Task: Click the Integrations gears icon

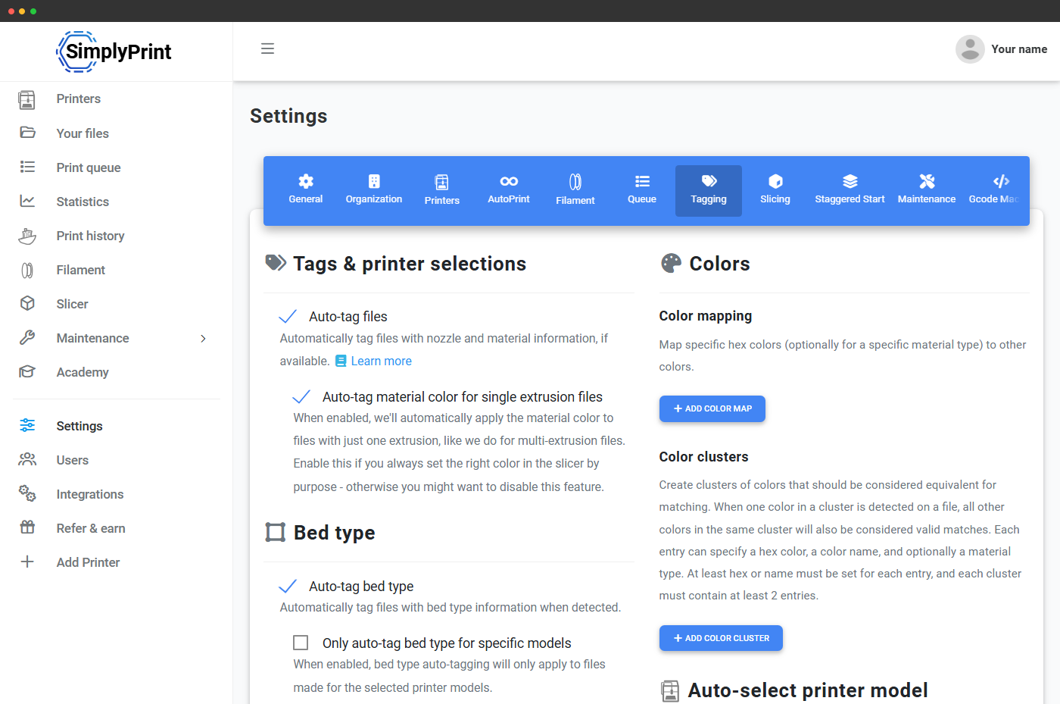Action: click(27, 493)
